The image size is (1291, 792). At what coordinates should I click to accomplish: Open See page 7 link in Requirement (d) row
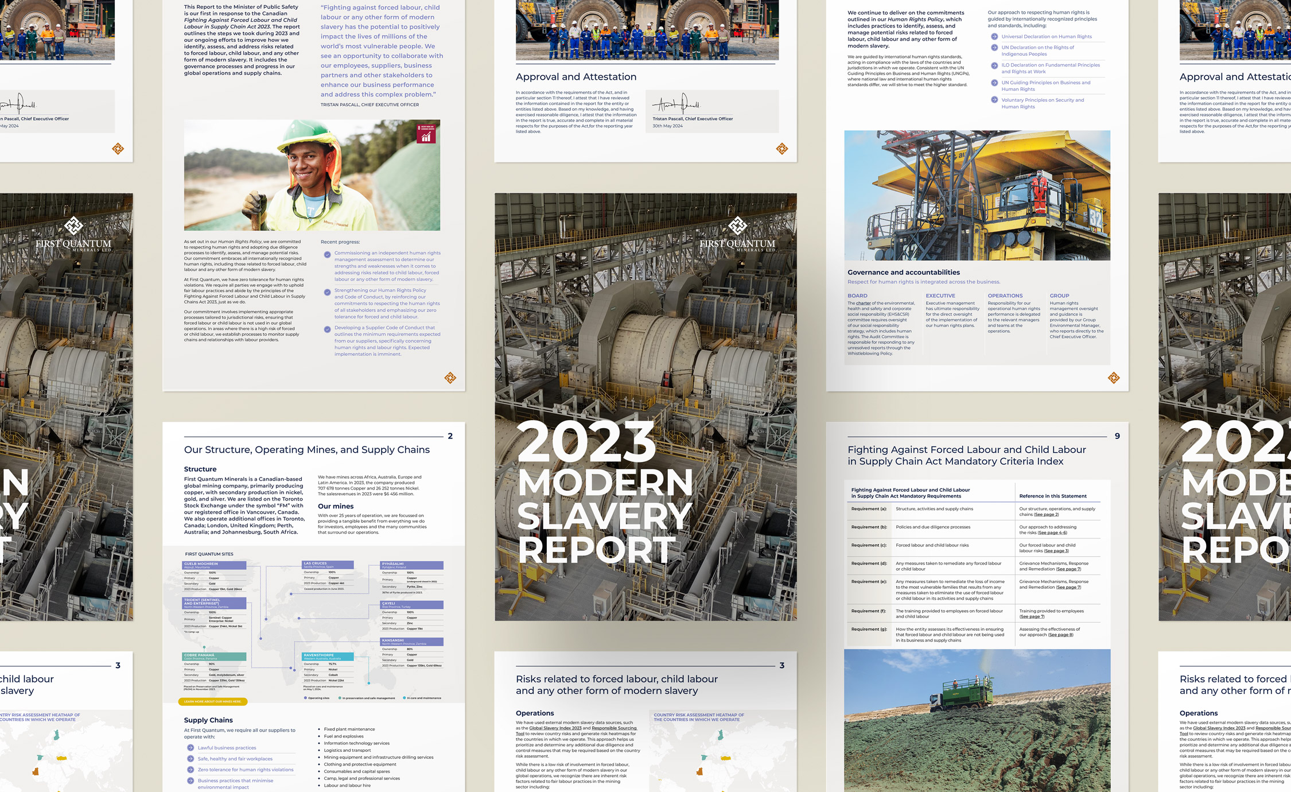tap(1068, 569)
